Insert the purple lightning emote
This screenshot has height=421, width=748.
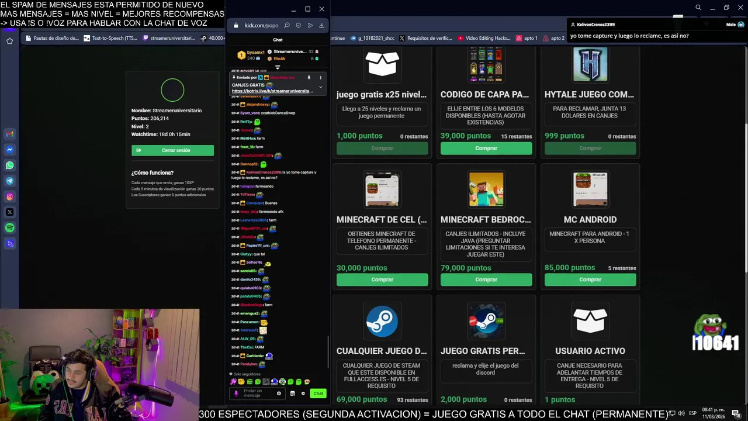[x=233, y=382]
